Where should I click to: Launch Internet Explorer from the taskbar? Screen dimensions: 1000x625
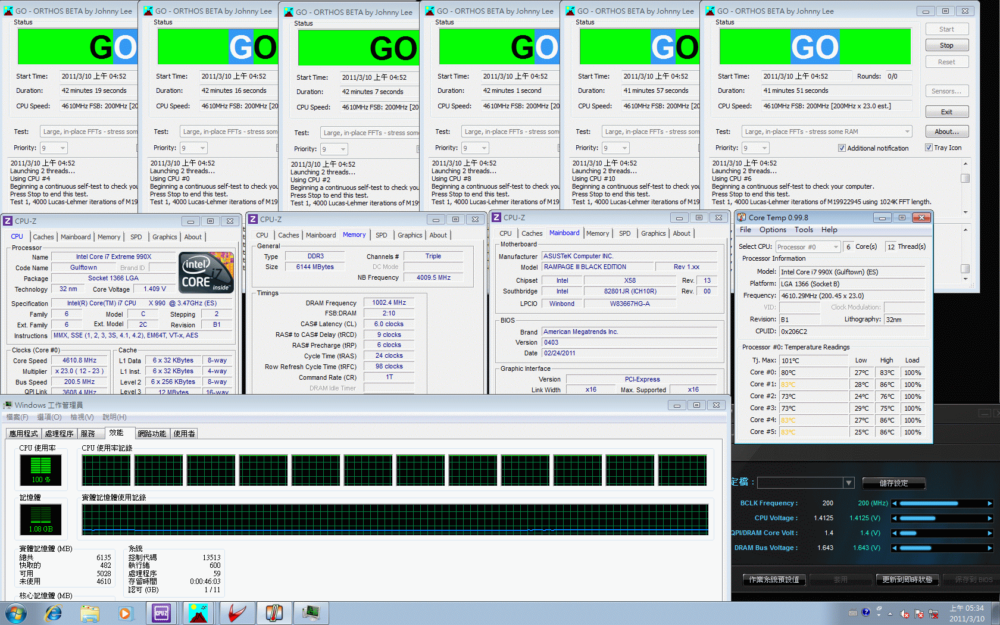click(54, 613)
